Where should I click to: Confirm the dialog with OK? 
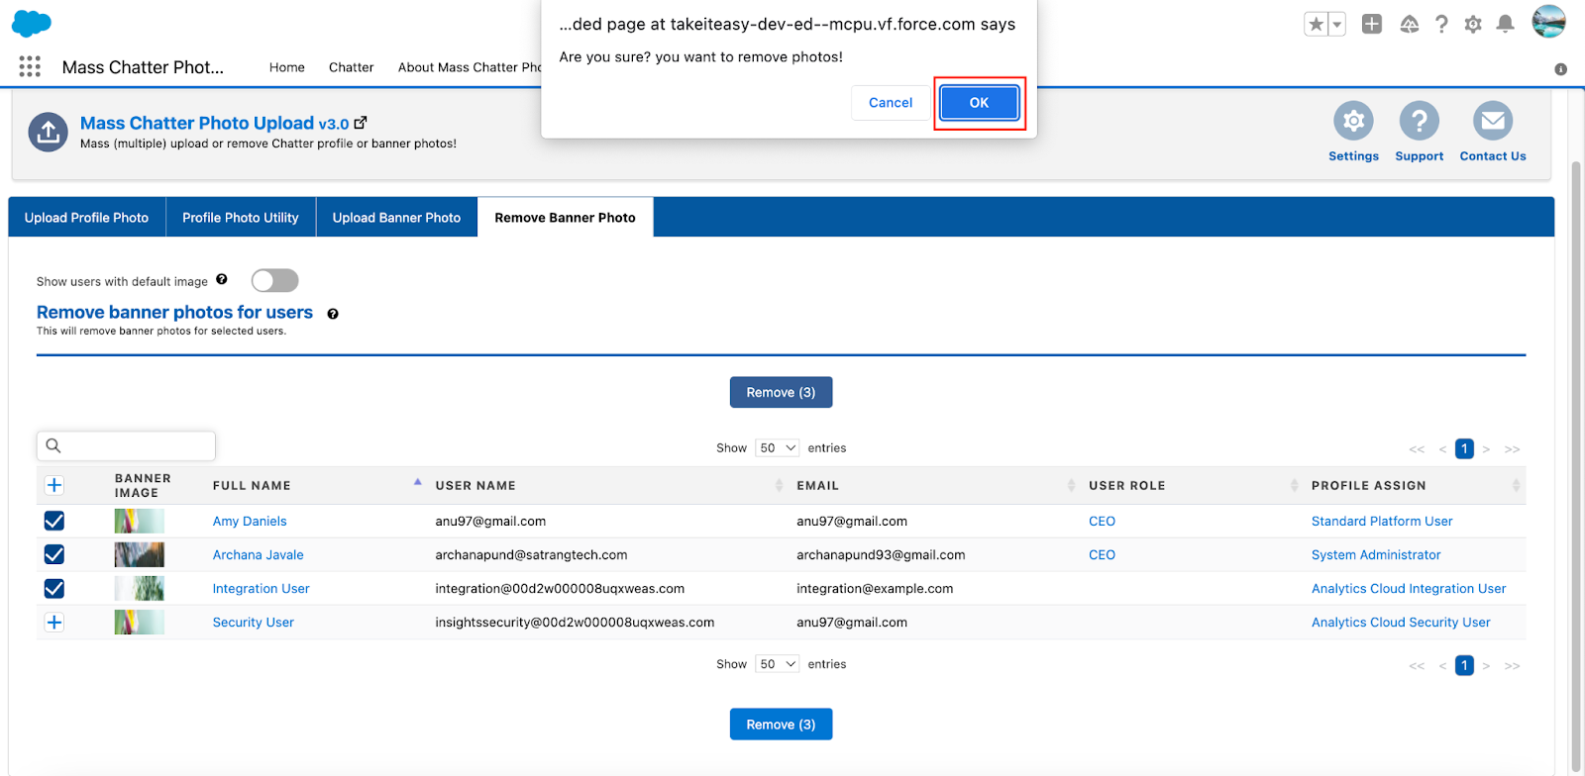tap(979, 103)
